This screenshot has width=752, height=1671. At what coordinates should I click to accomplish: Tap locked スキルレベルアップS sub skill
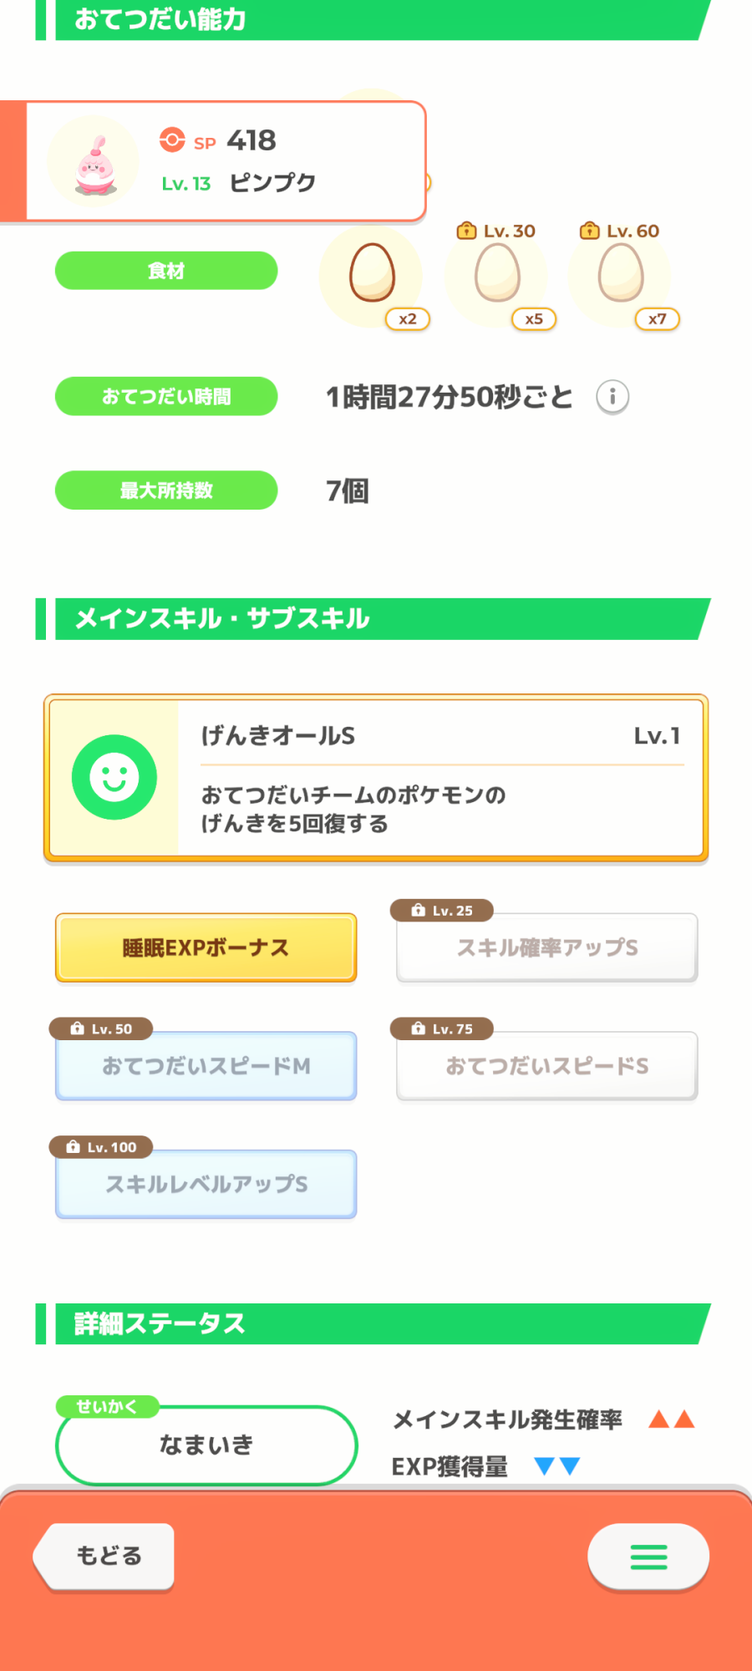pos(206,1185)
